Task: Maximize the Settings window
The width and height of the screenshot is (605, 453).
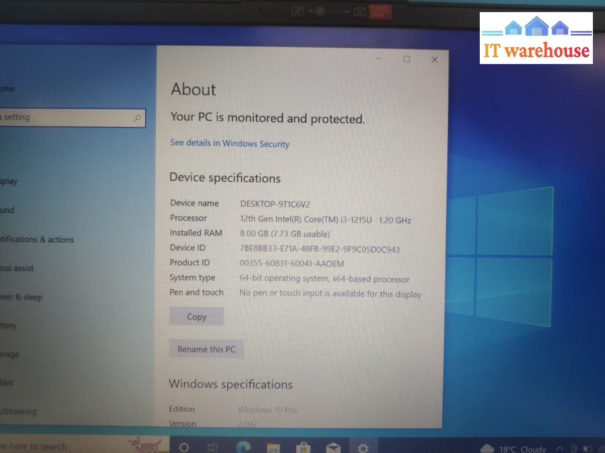Action: [x=407, y=59]
